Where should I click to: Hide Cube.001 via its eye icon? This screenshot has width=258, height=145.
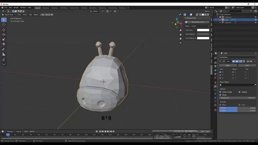pos(256,23)
